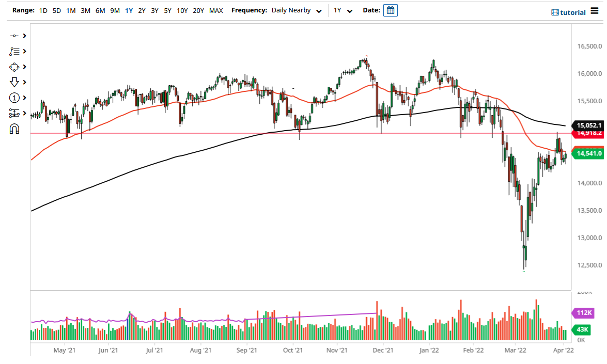The height and width of the screenshot is (364, 607).
Task: Expand the arrow tool options chevron
Action: pos(24,82)
